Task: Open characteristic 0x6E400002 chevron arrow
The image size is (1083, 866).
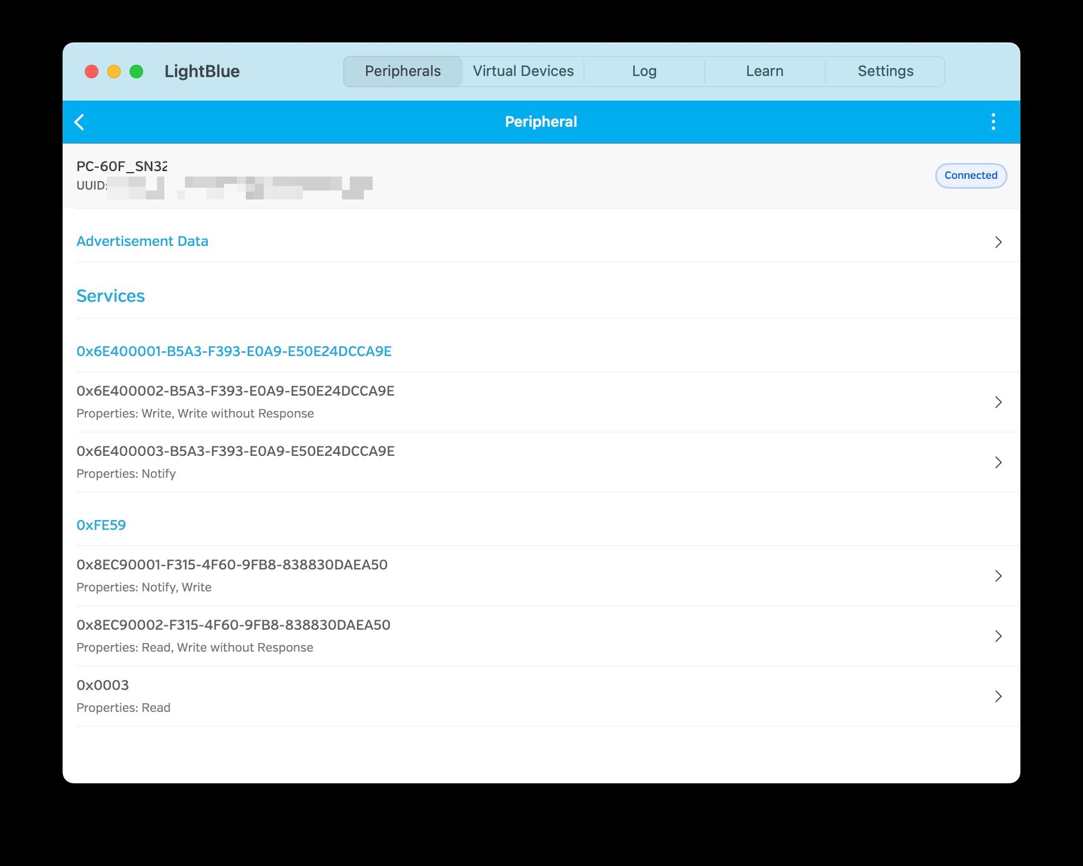Action: [x=998, y=402]
